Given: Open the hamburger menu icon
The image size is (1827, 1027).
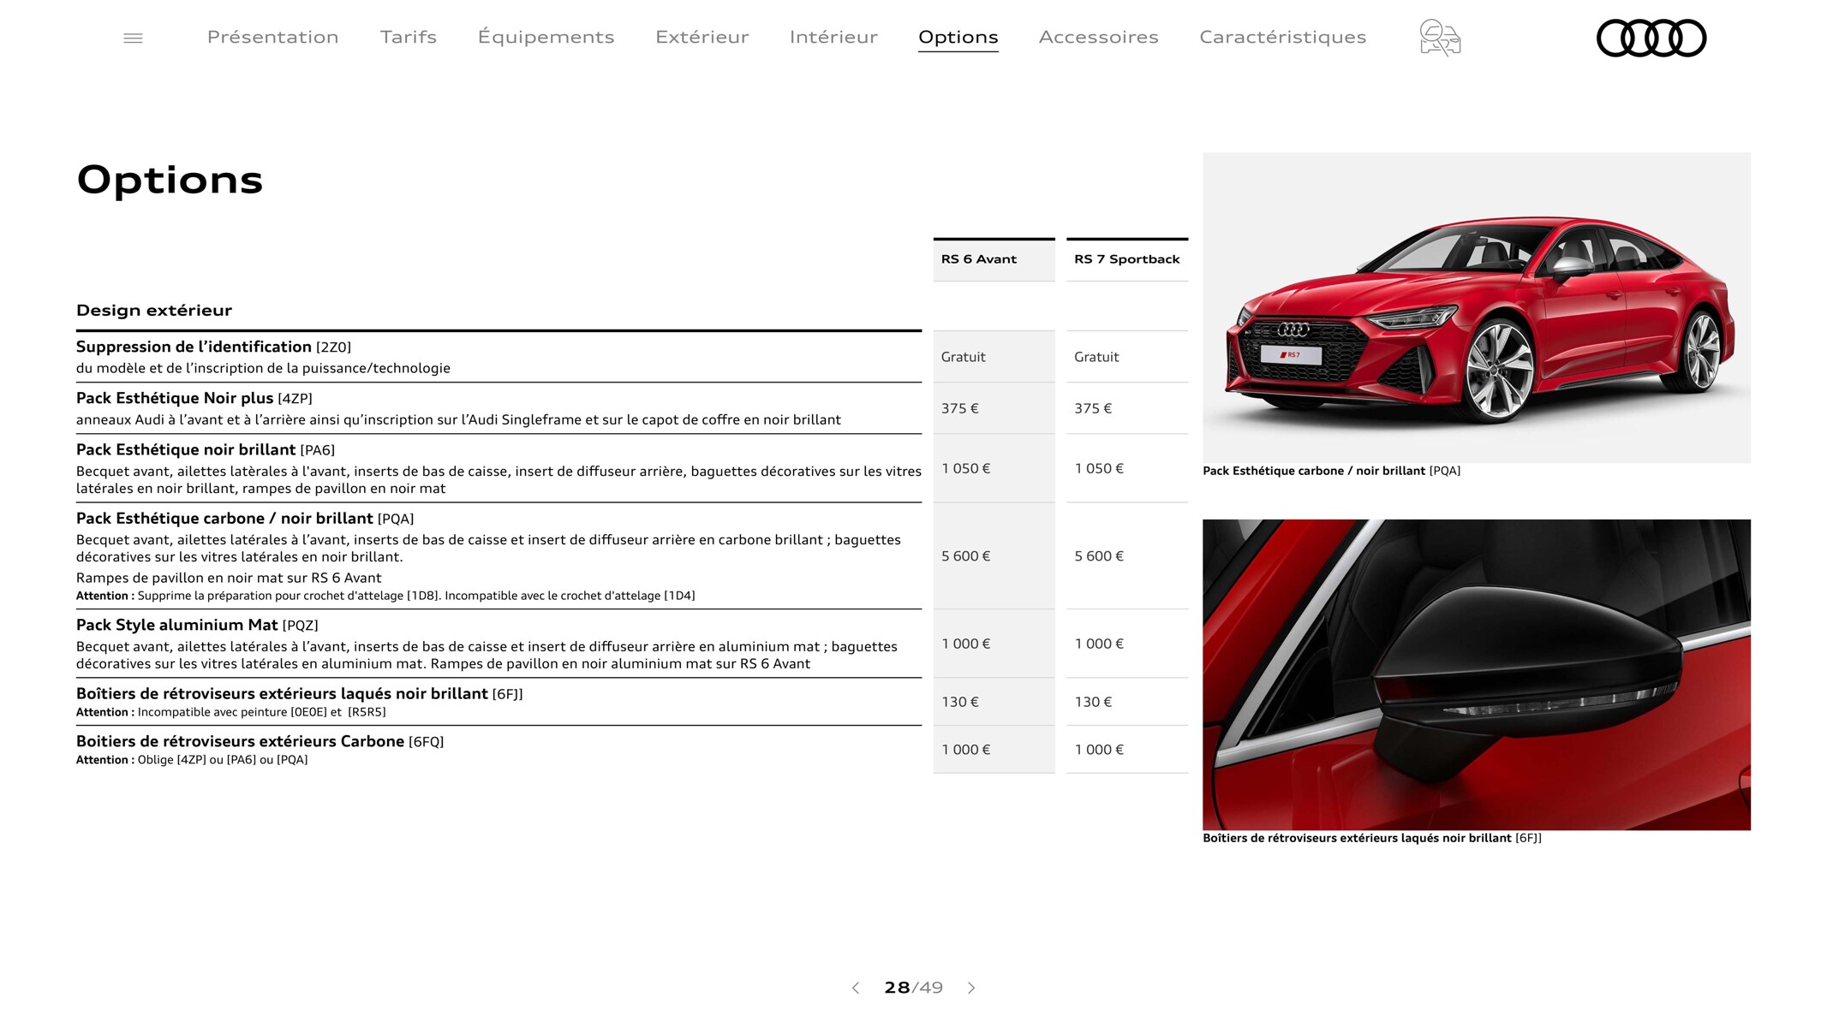Looking at the screenshot, I should [x=133, y=38].
